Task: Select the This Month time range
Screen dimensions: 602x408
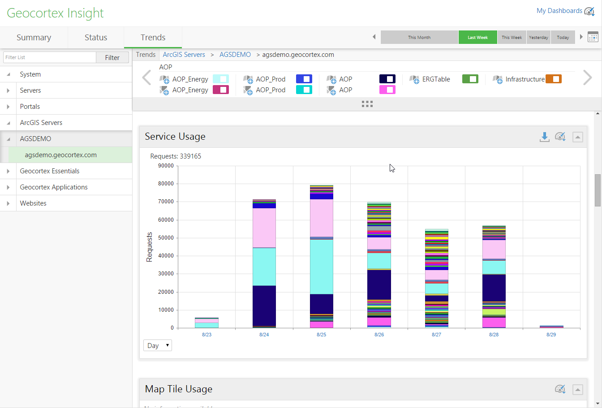Action: 419,37
